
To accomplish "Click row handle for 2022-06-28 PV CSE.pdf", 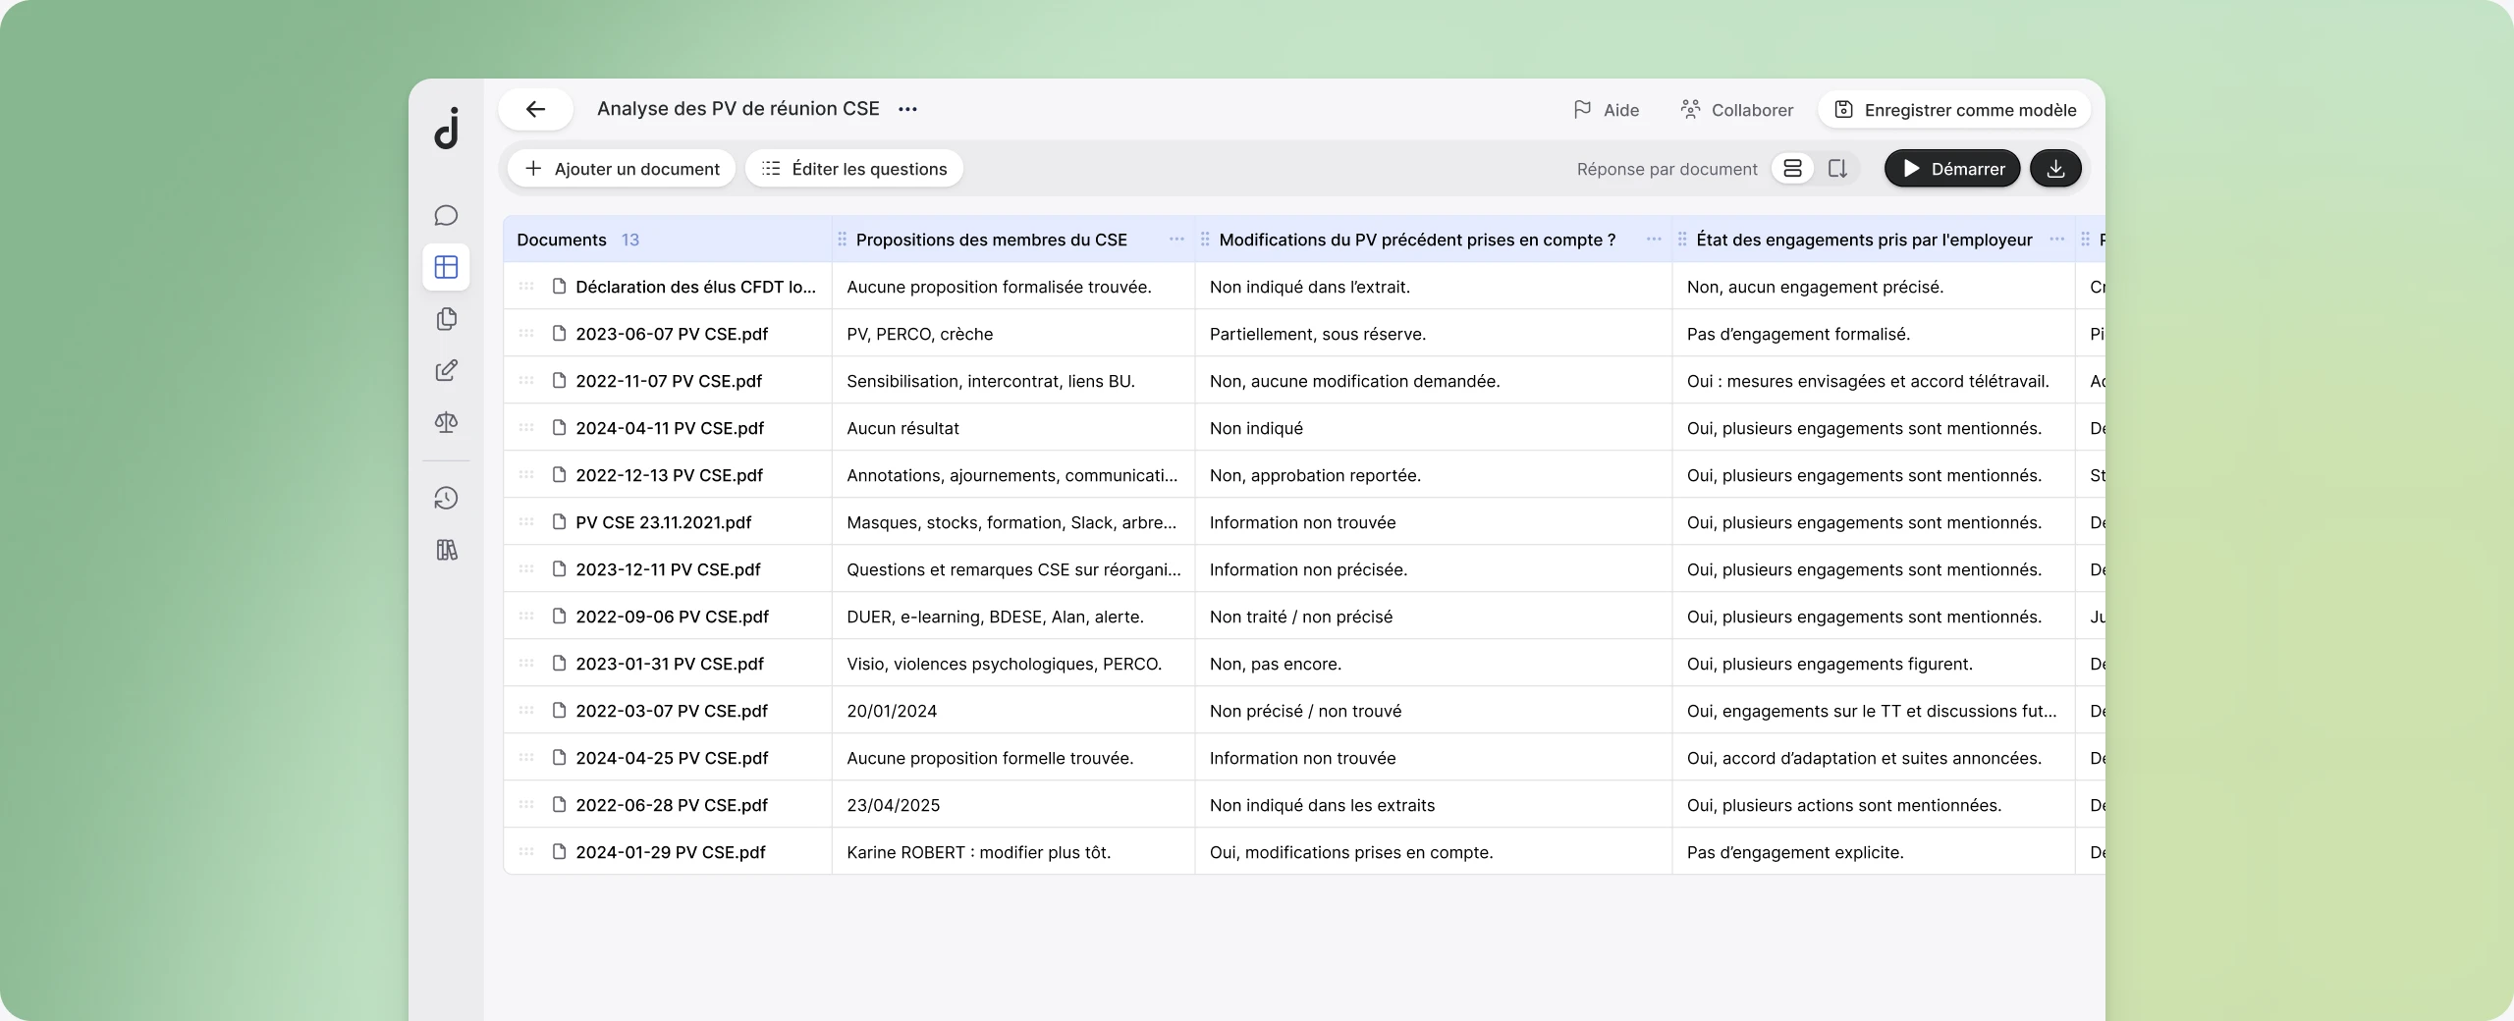I will click(x=526, y=805).
